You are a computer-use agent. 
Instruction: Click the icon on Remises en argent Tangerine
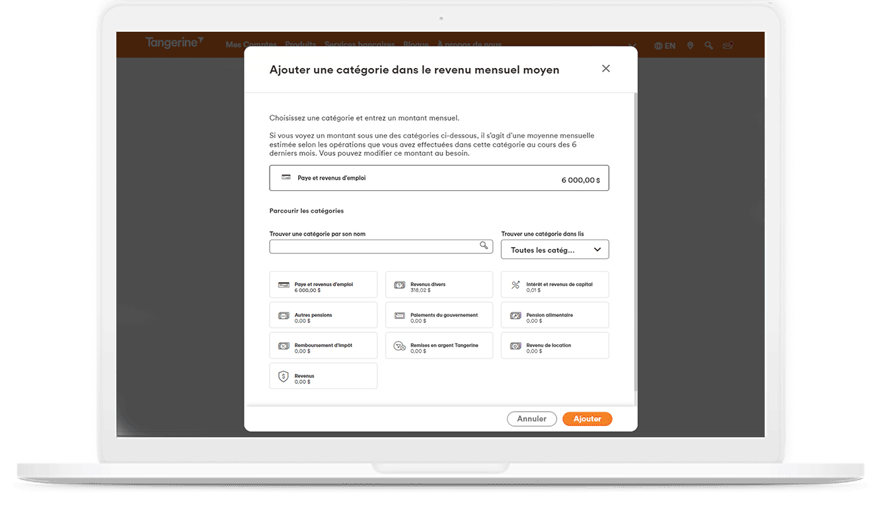pos(399,346)
